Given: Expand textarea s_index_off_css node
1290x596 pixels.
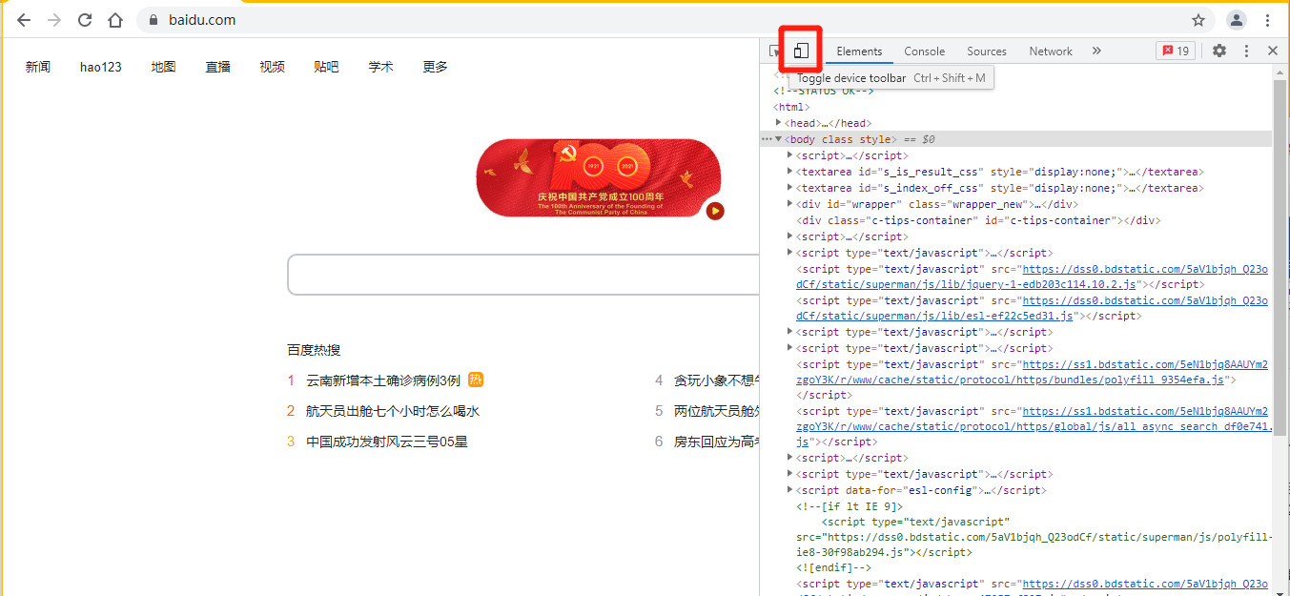Looking at the screenshot, I should [790, 187].
